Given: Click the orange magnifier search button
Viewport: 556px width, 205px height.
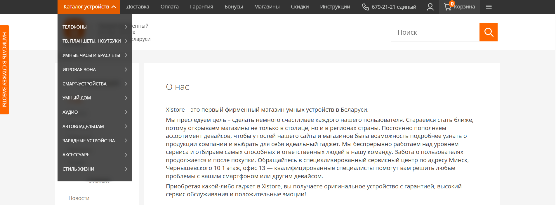Looking at the screenshot, I should pos(489,32).
